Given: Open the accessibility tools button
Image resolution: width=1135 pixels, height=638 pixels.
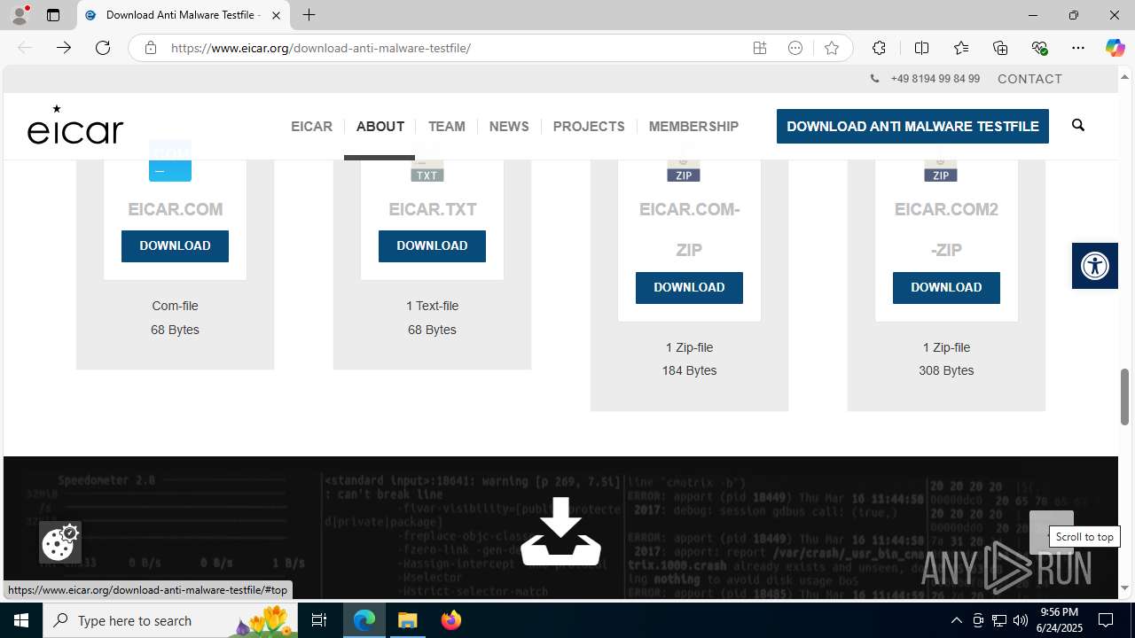Looking at the screenshot, I should coord(1095,266).
